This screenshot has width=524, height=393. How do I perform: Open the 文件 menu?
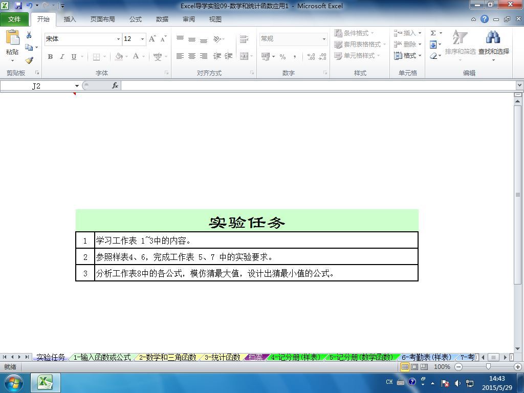click(x=14, y=19)
